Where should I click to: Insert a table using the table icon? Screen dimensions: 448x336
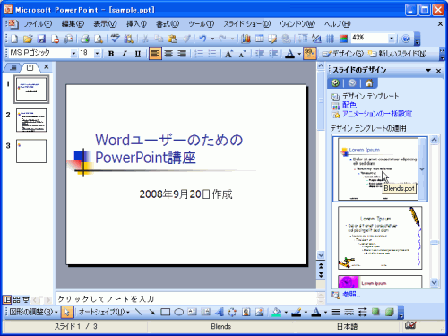(260, 39)
